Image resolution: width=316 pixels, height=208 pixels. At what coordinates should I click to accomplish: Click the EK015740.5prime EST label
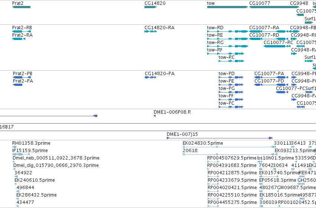[279, 173]
